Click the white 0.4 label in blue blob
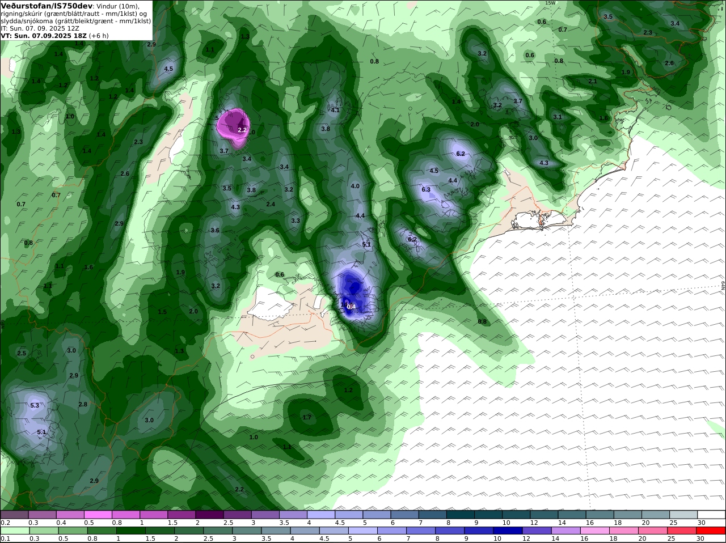The image size is (726, 543). pos(351,307)
